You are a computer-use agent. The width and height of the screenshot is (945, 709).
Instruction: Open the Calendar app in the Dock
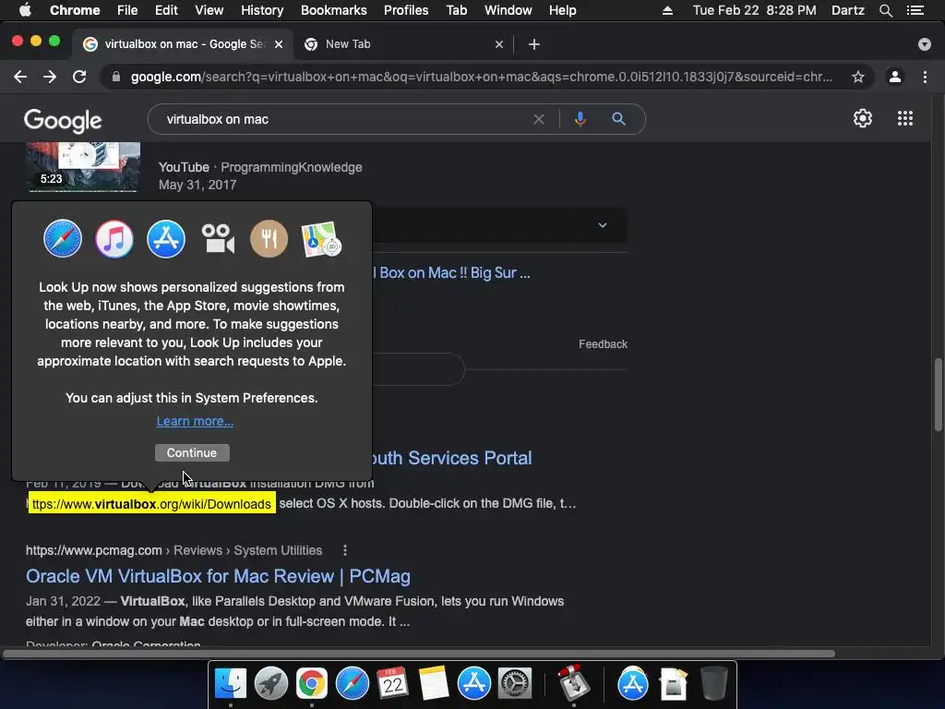pyautogui.click(x=393, y=683)
